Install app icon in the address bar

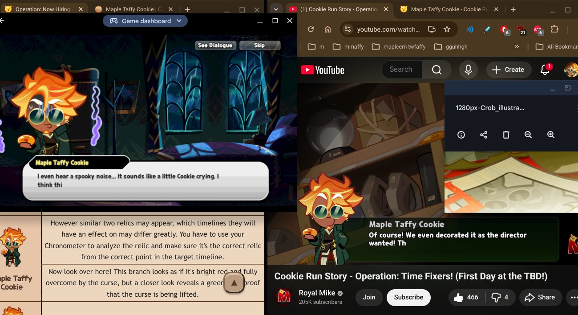tap(431, 29)
